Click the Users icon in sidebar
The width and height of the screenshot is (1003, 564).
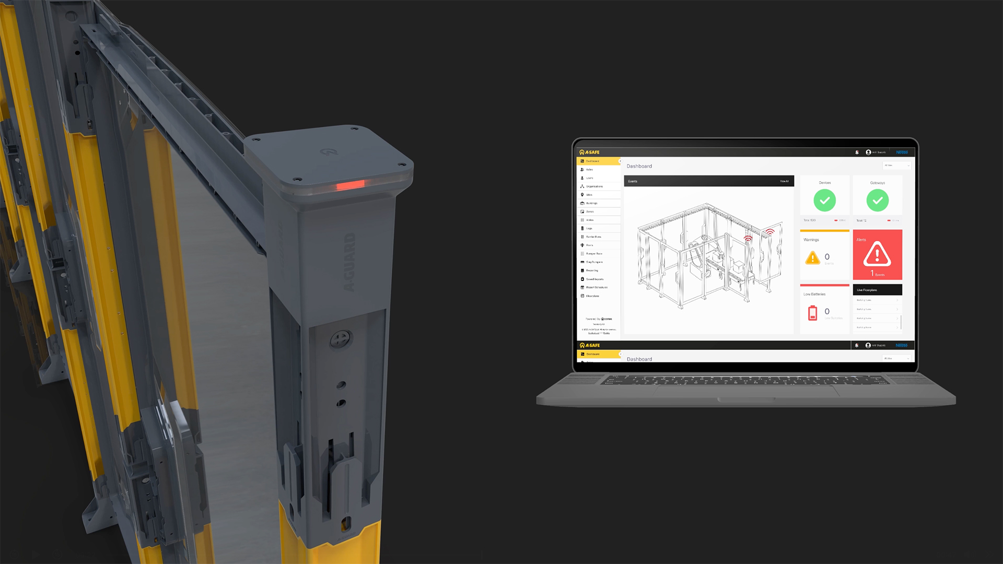point(582,178)
